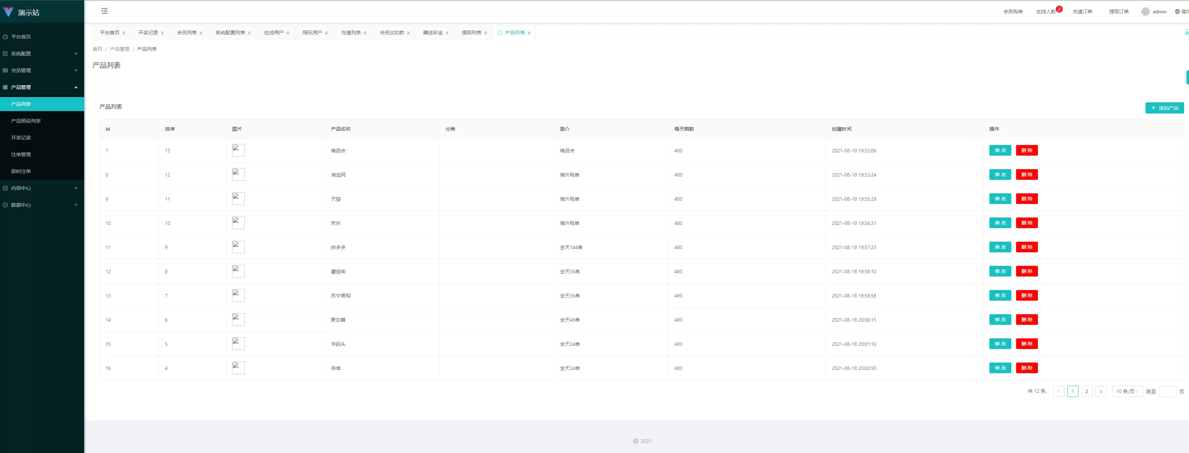Click the 唯品会 product image thumbnail
Viewport: 1189px width, 453px height.
point(238,150)
